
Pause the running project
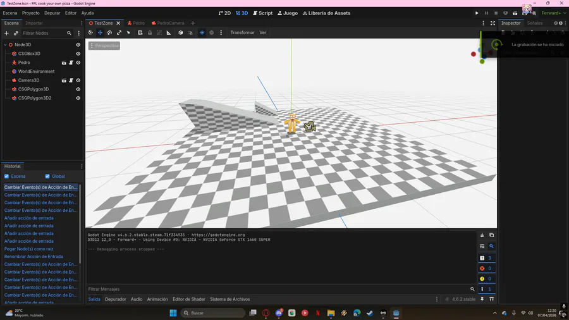pos(487,13)
